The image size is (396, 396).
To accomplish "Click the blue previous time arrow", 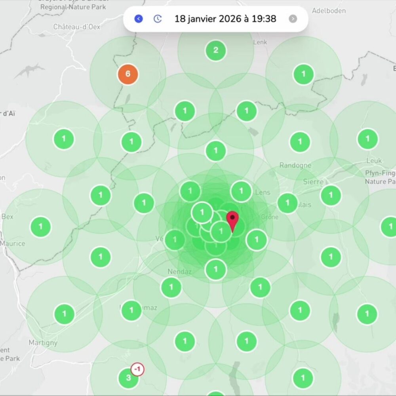I will pos(139,19).
